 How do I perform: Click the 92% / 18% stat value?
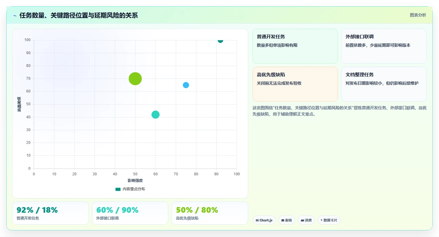click(37, 210)
